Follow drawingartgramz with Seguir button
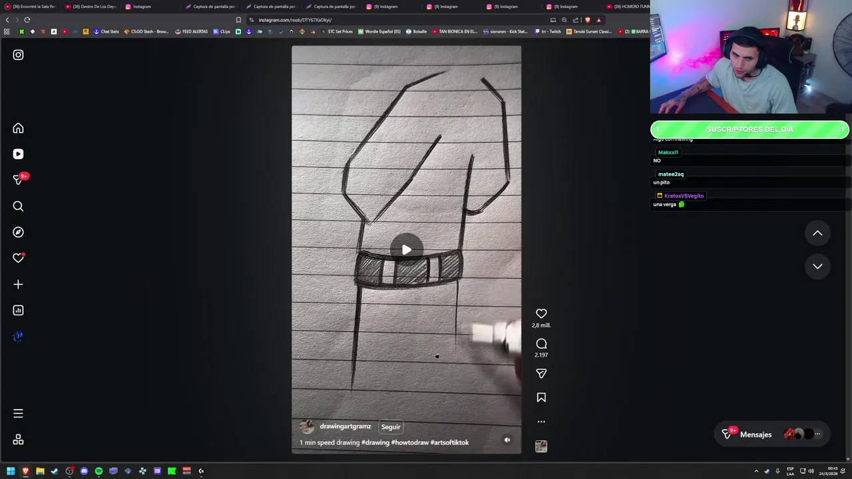Screen dimensions: 852x479 (391, 427)
